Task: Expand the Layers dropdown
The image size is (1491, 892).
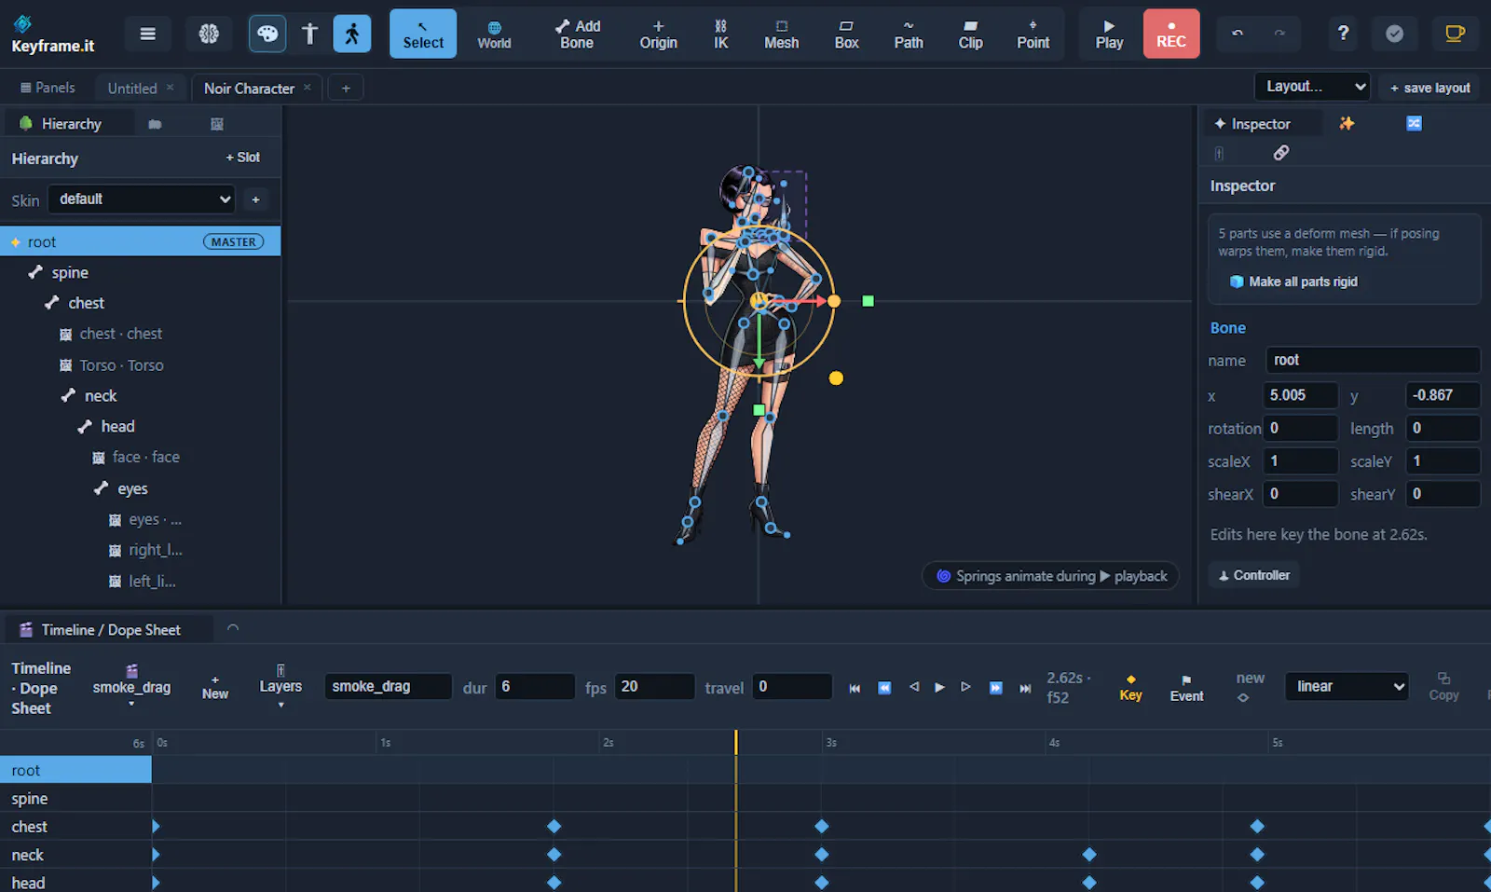Action: [280, 687]
